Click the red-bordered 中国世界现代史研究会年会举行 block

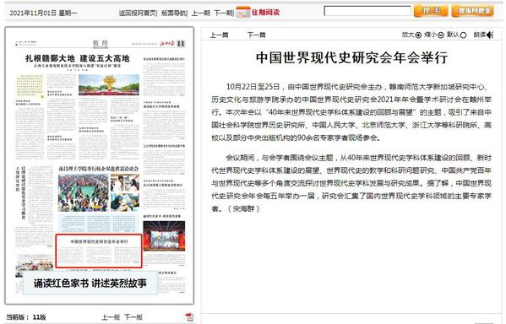[99, 251]
